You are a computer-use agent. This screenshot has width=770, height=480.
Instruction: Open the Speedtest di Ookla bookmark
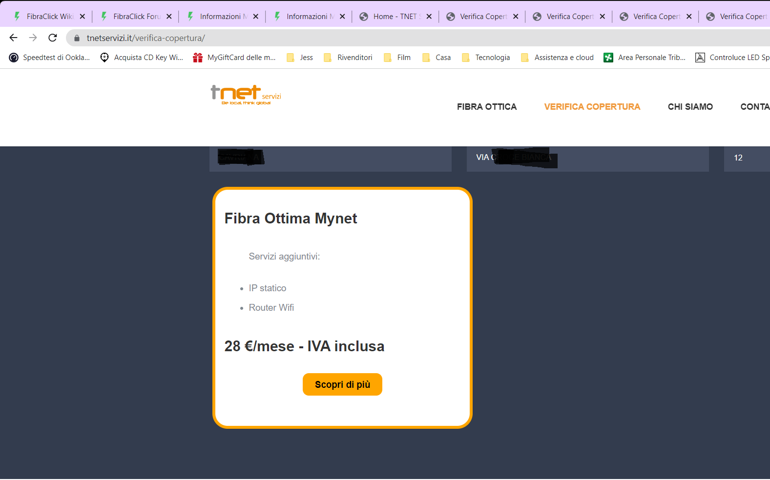[x=50, y=58]
